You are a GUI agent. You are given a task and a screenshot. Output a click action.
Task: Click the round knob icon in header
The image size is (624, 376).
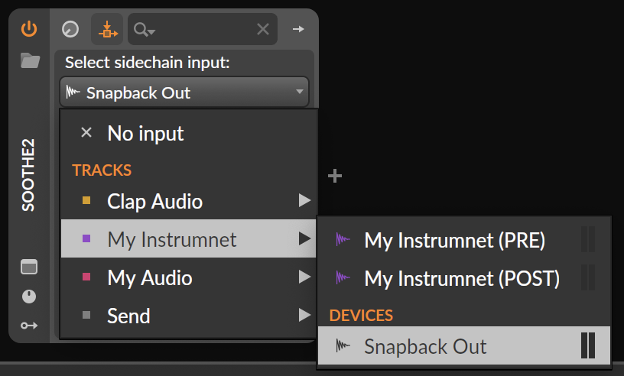[70, 30]
